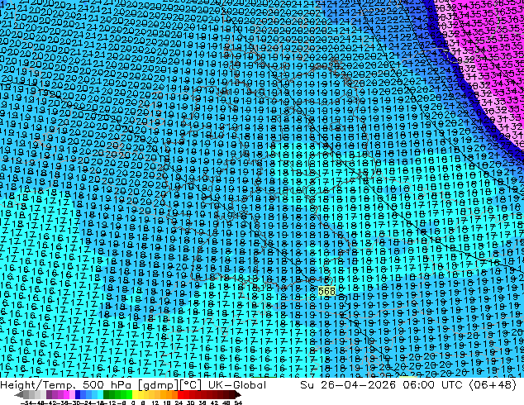Viewport: 524px width, 405px height.
Task: Pick the bright red swatch in the legend
Action: [180, 394]
